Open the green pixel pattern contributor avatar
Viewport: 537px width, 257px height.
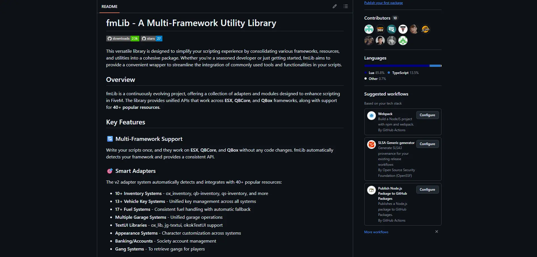pos(403,41)
